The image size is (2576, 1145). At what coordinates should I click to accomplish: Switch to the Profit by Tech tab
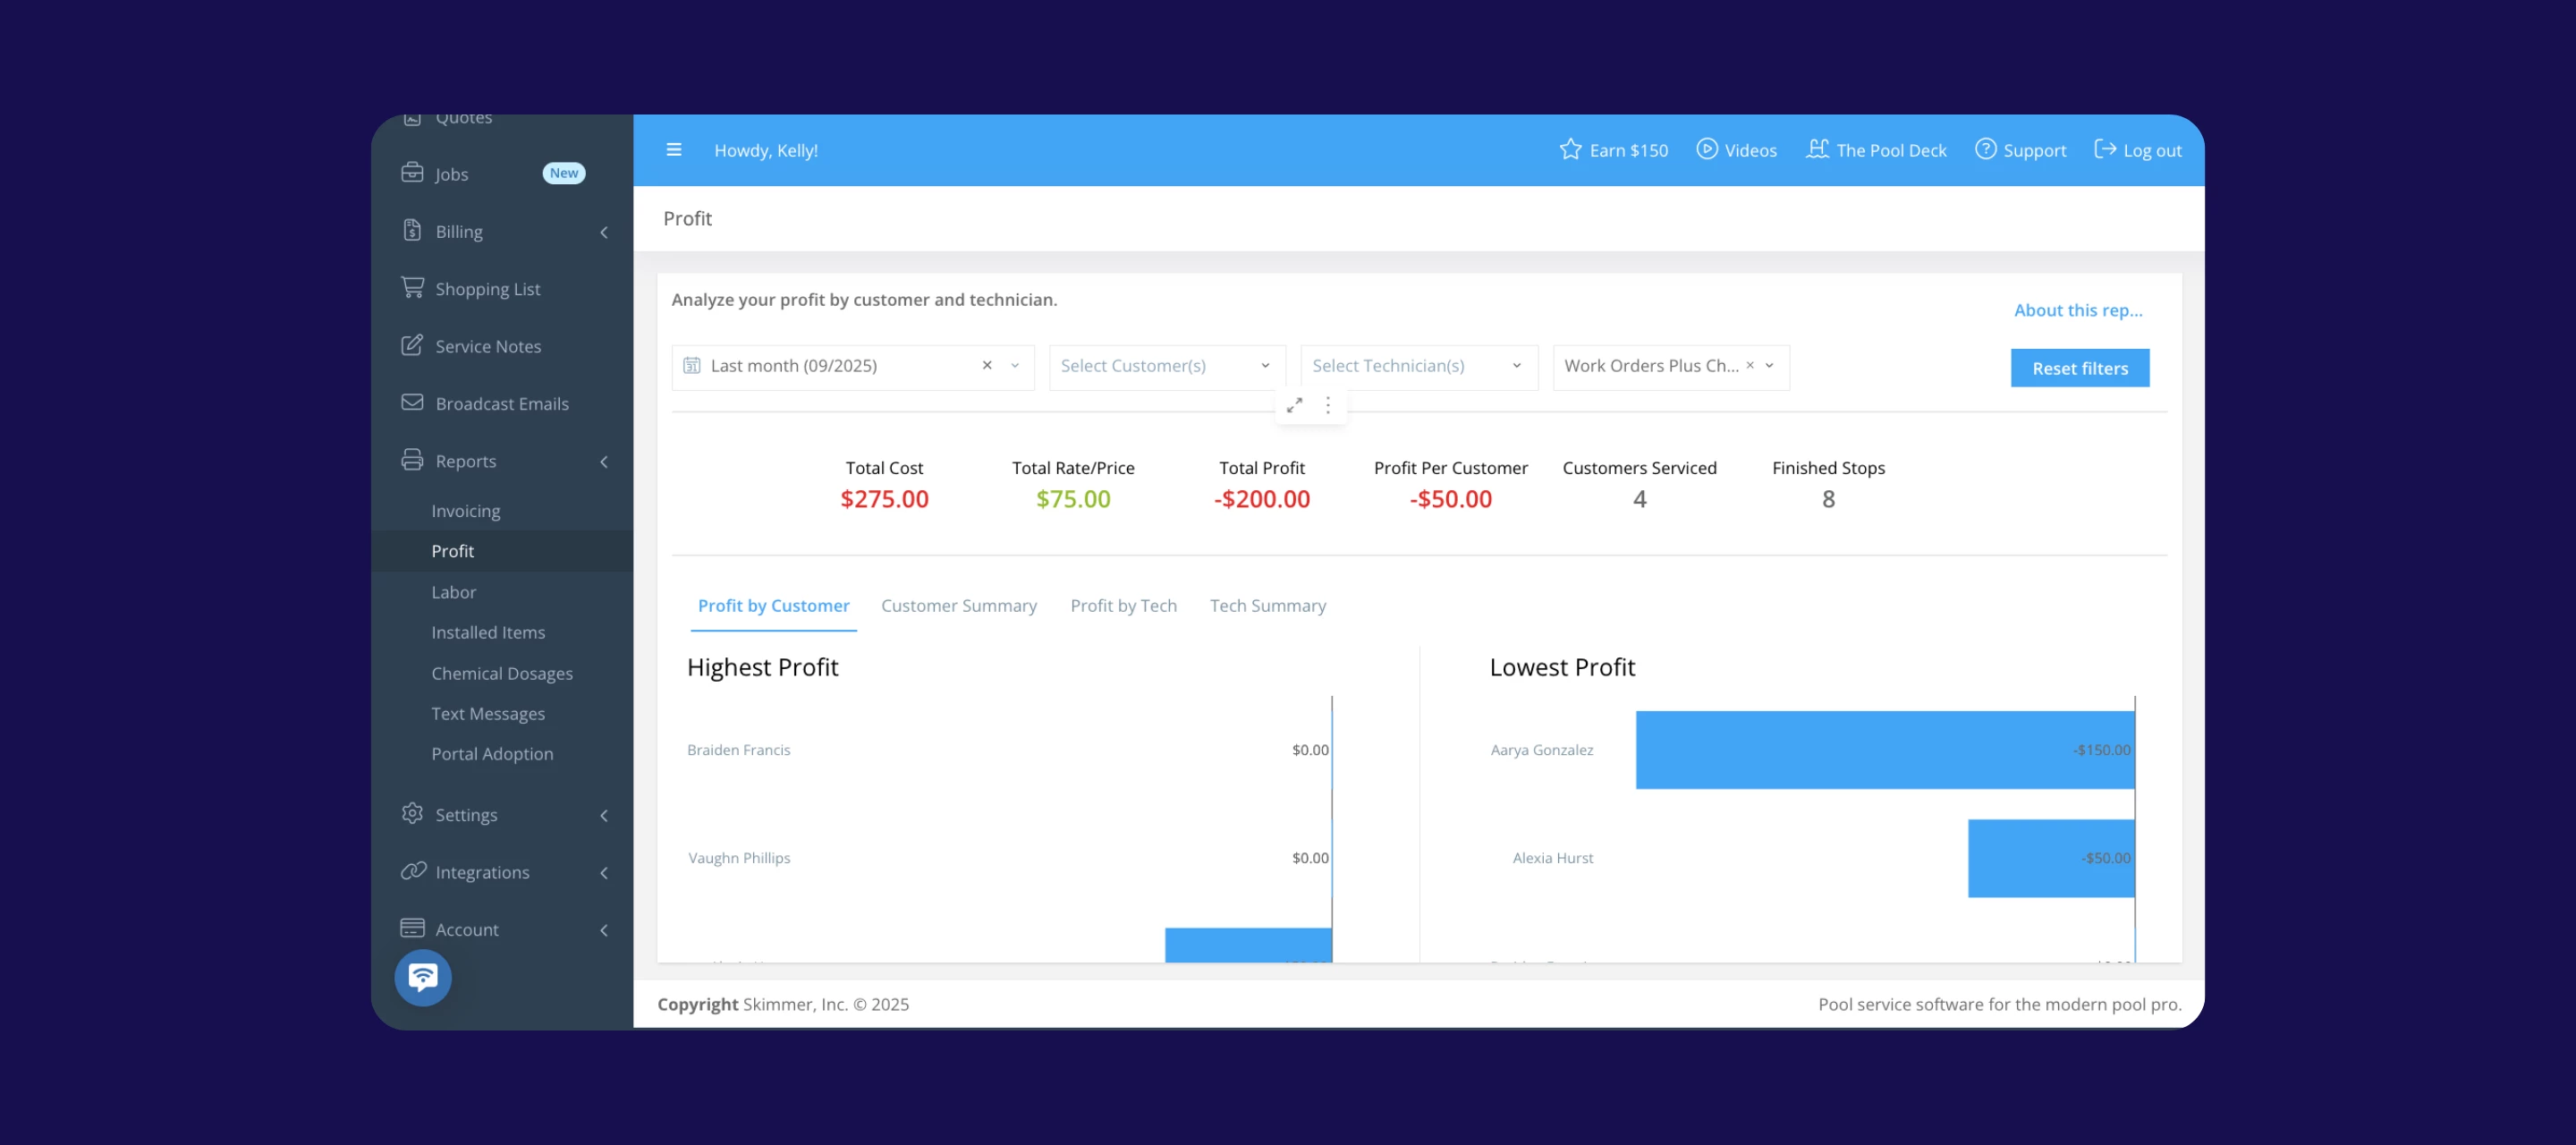pos(1123,606)
